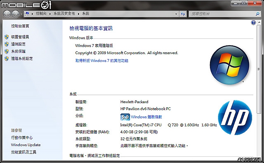Click the refresh button next to the address bar

[183, 14]
